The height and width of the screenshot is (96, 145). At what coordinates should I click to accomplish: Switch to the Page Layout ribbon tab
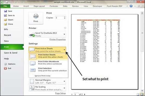39,6
